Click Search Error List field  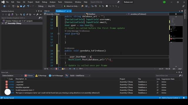(x=167, y=76)
